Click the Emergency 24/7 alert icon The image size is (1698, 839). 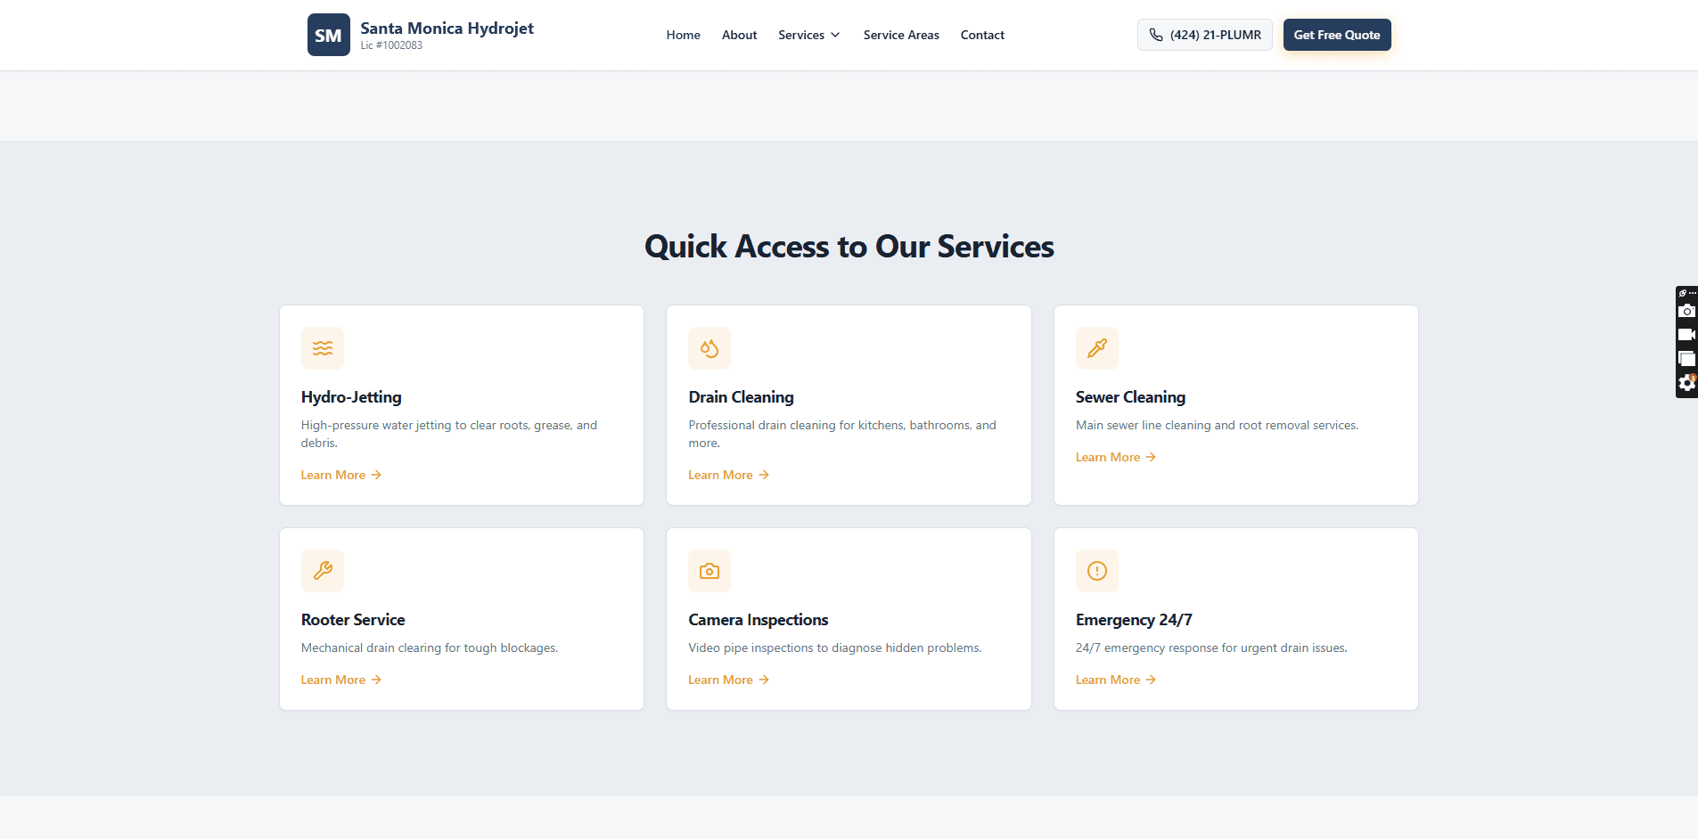(1096, 571)
